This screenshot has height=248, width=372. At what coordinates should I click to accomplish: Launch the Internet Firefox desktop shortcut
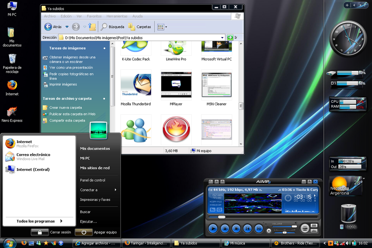coord(12,88)
